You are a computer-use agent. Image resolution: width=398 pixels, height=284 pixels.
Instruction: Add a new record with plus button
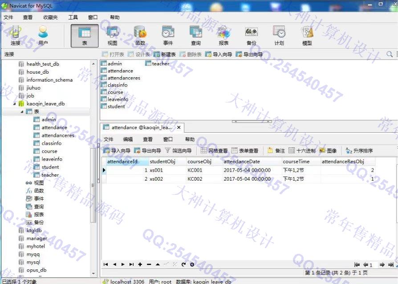tap(140, 264)
